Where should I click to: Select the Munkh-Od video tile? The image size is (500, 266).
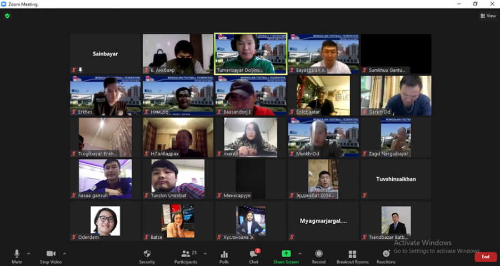coord(323,137)
